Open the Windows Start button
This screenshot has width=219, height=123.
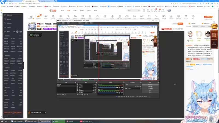click(x=2, y=121)
